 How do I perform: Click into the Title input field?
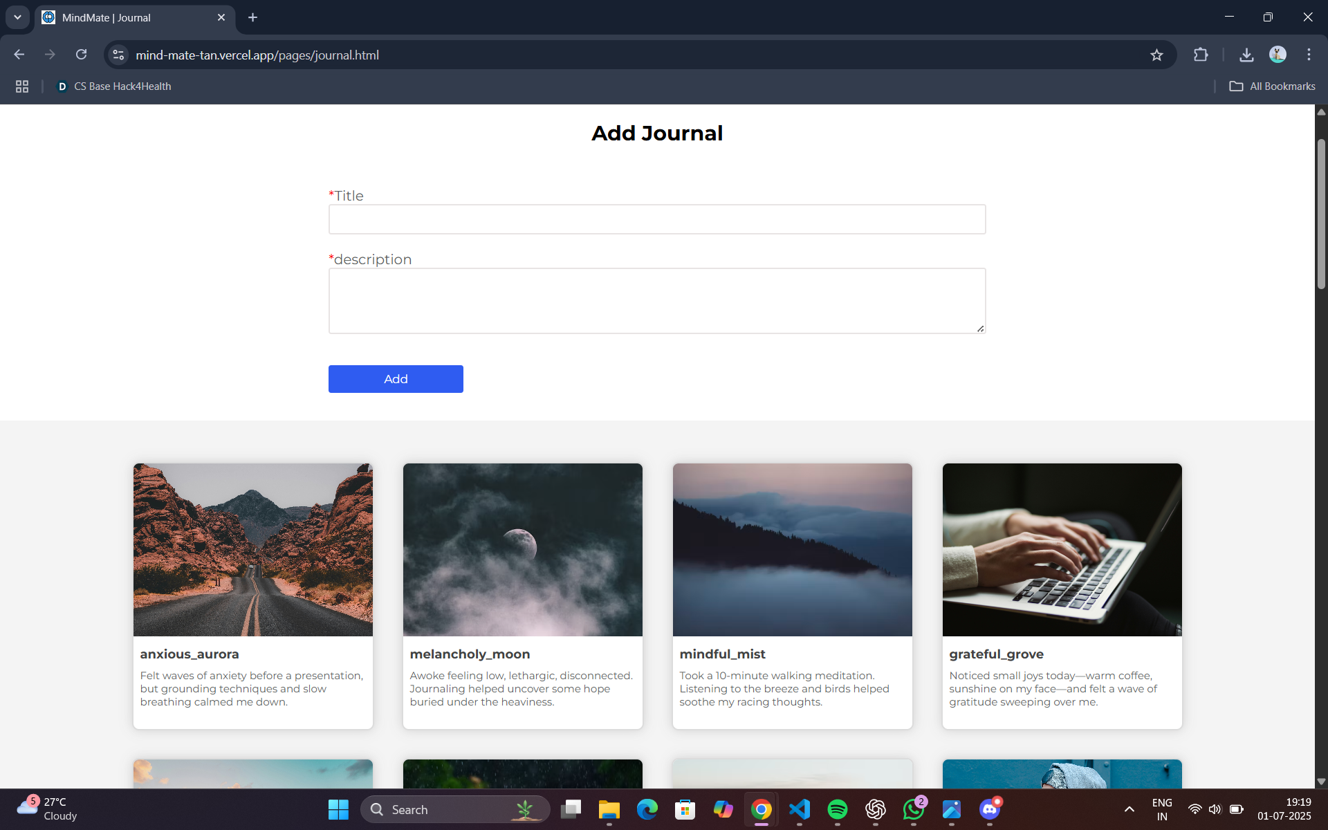(656, 219)
